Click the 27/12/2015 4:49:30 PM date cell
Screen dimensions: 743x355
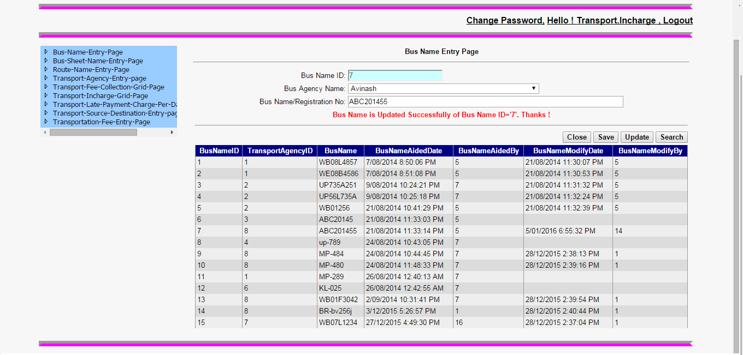pos(409,323)
